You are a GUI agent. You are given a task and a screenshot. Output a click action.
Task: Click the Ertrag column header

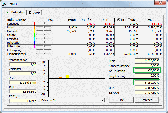(71, 20)
